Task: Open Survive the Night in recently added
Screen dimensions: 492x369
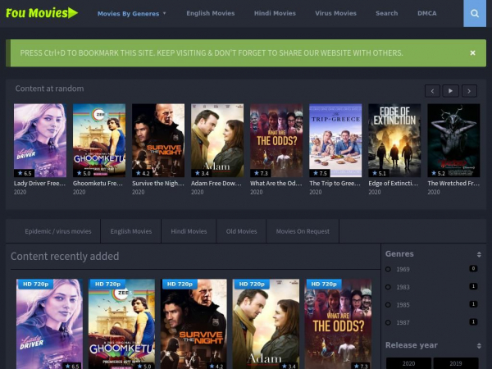Action: click(194, 324)
